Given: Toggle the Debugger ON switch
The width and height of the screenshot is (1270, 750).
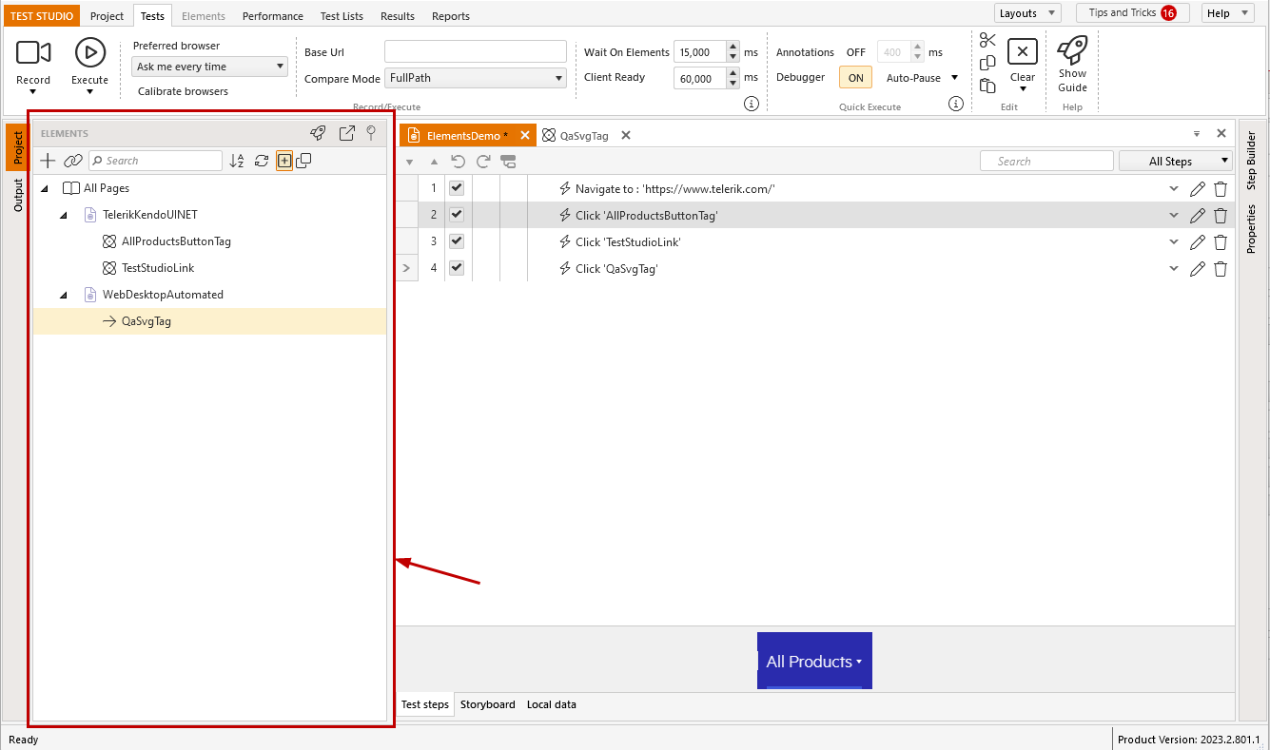Looking at the screenshot, I should pos(855,78).
